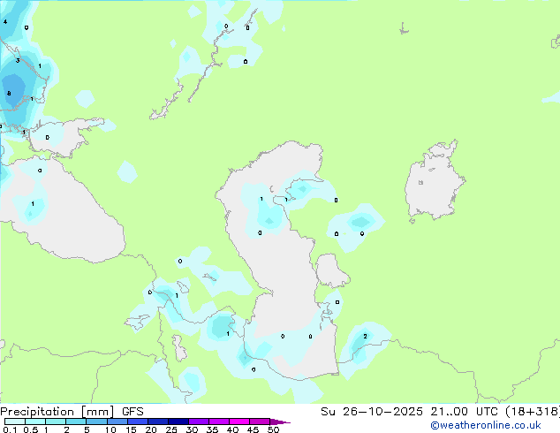Click the 'Su 26-10-2025' date text
Screen dimensions: 560x433
[x=372, y=412]
